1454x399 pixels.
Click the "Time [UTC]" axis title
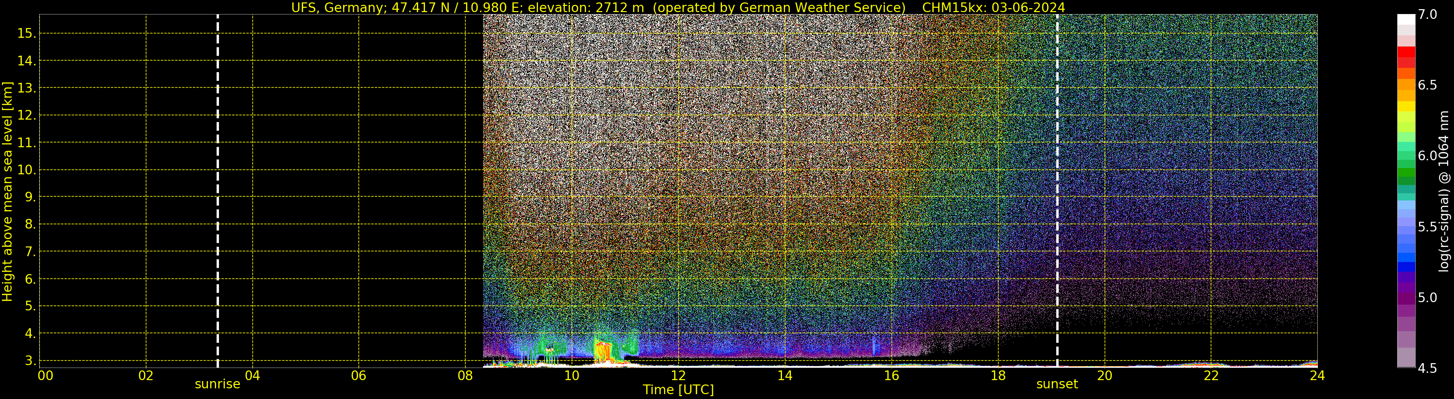[678, 390]
